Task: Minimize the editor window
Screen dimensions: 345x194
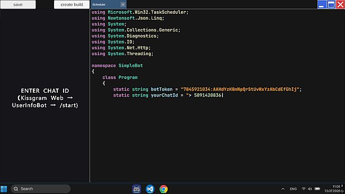Action: click(x=322, y=4)
